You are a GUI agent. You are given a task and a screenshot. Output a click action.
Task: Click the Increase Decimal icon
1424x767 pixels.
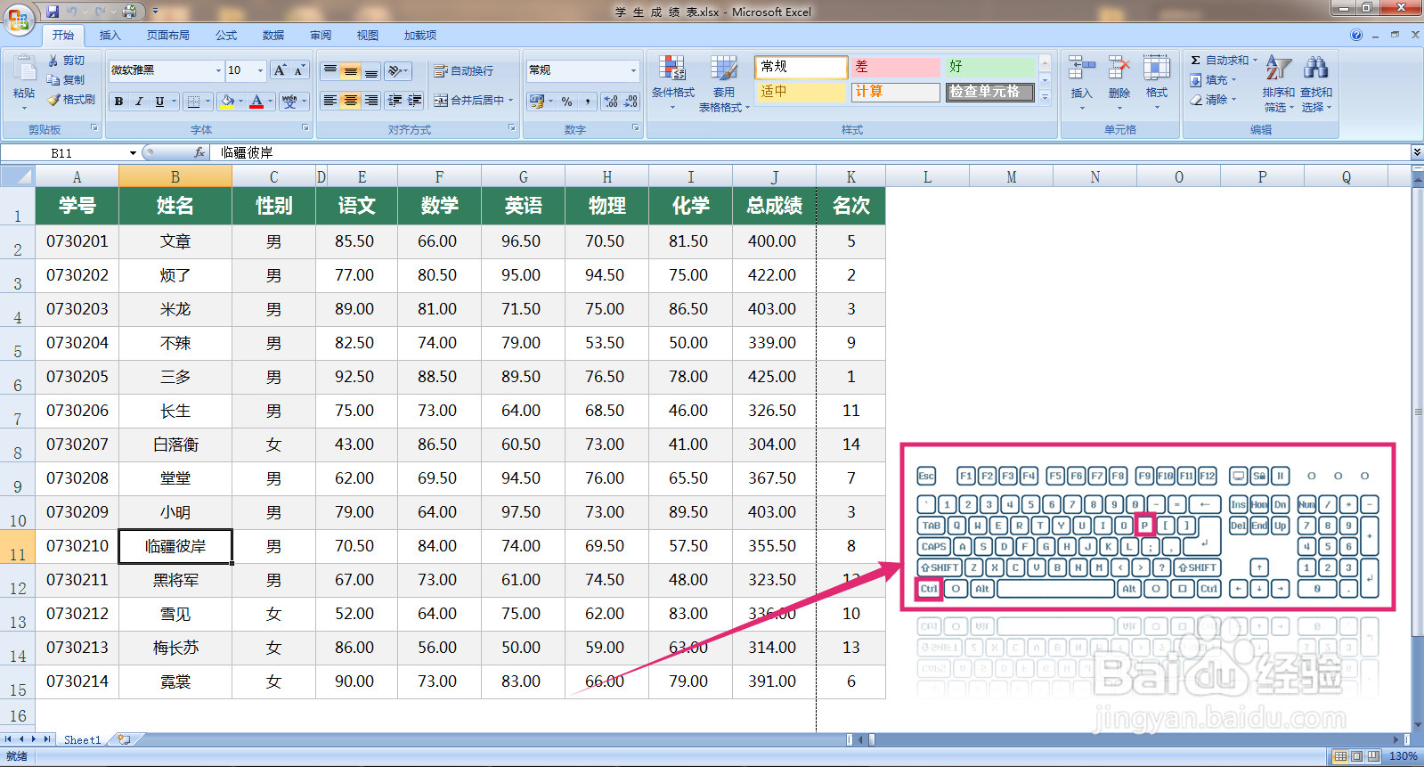click(x=611, y=102)
